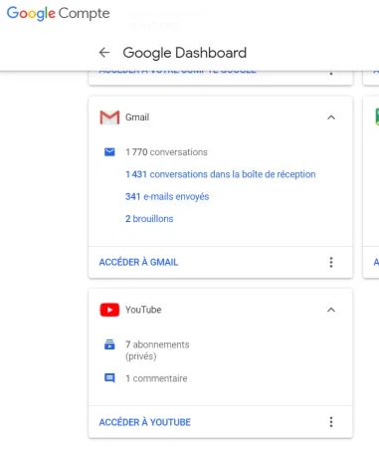Viewport: 379px width, 451px height.
Task: Click the 1 commentaire text
Action: (x=156, y=378)
